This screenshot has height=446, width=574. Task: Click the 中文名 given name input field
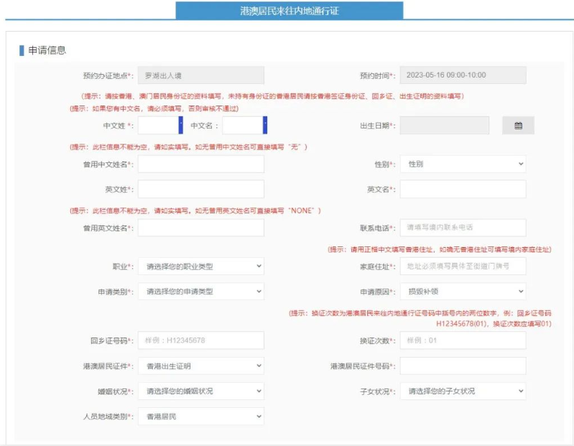point(243,126)
